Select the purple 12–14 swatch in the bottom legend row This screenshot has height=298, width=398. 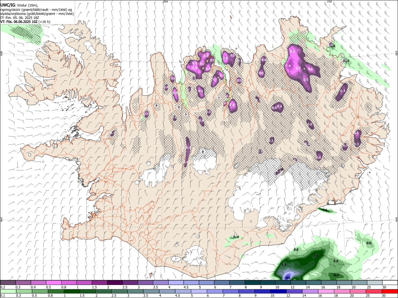coord(294,291)
